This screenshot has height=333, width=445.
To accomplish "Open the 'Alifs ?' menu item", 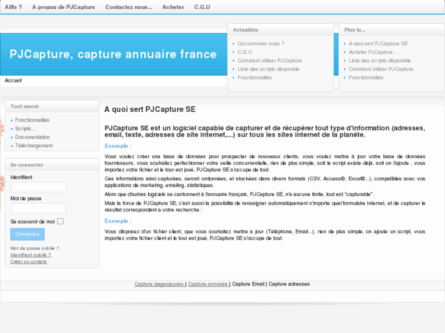I will click(13, 7).
